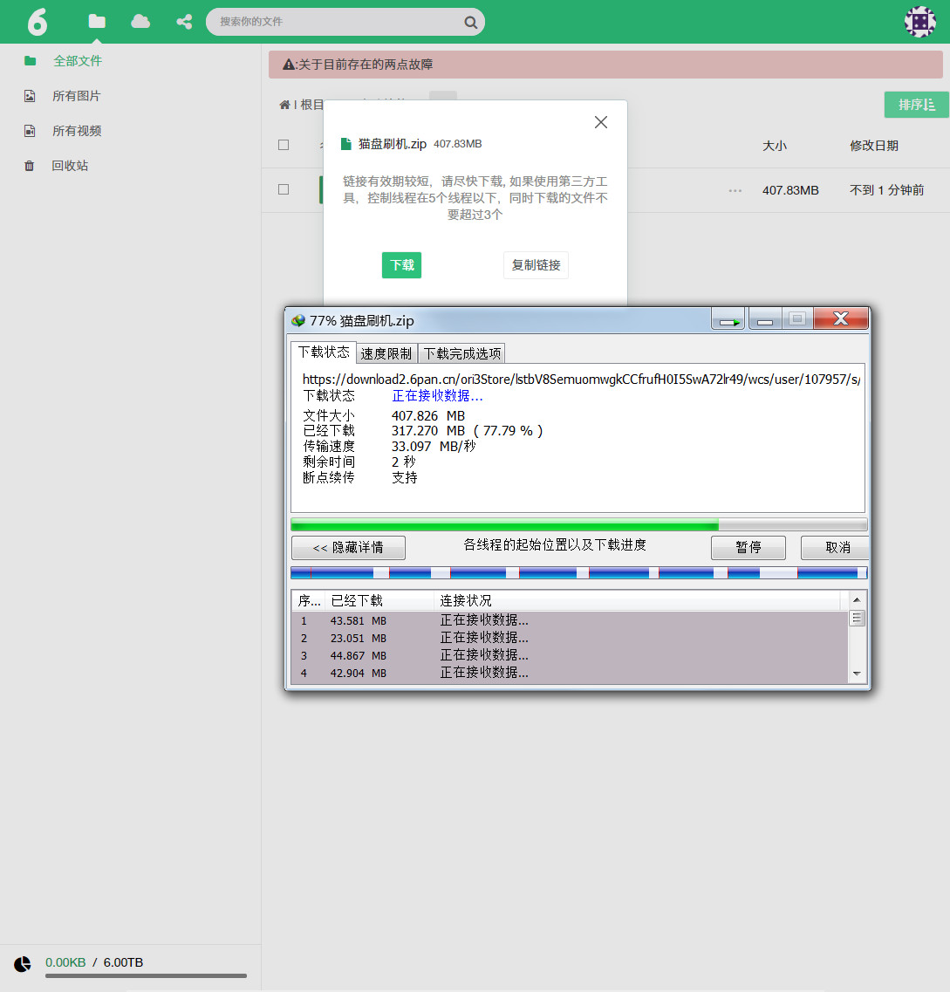Click the 全部文件 folder icon
The image size is (950, 992).
click(x=30, y=61)
